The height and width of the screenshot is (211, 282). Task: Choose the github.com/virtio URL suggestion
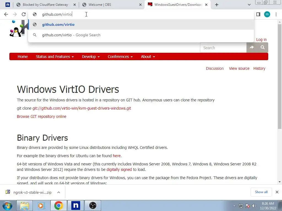coord(141,24)
